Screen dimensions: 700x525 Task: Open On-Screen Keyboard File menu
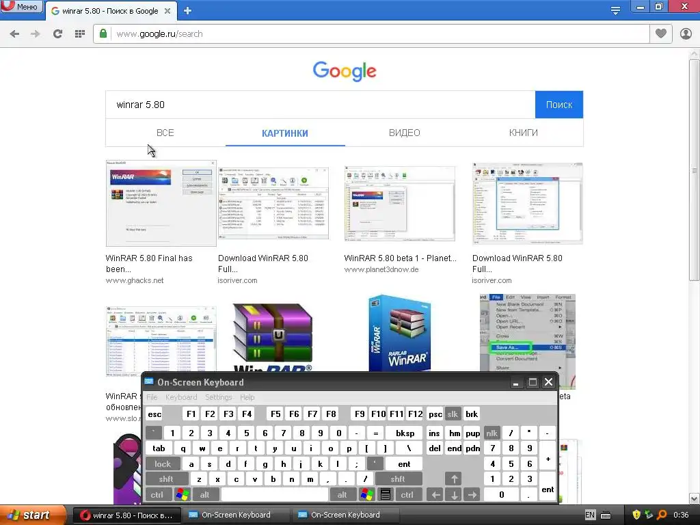click(152, 397)
